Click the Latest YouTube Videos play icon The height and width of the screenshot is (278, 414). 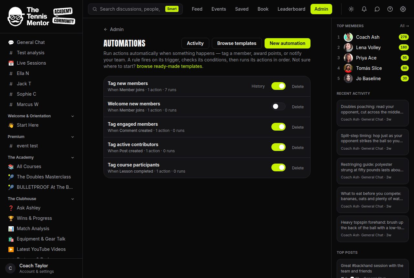[11, 249]
